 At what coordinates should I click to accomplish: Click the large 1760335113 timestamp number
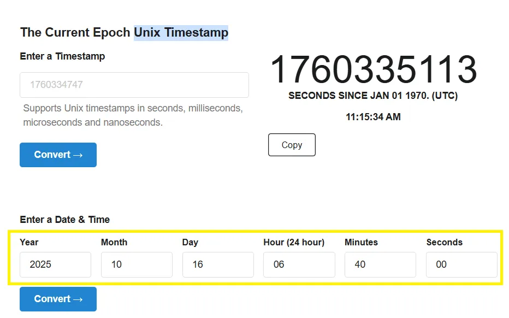pyautogui.click(x=374, y=70)
